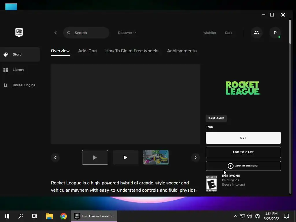296x222 pixels.
Task: Click the Rocket League description paragraph
Action: (x=124, y=186)
